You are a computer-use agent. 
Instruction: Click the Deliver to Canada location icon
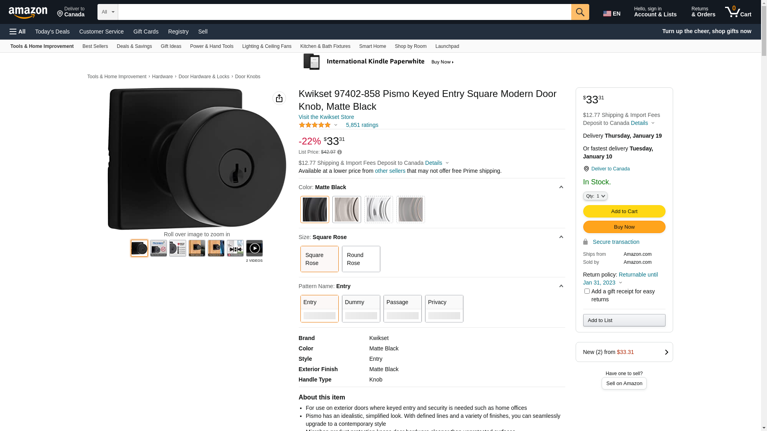tap(586, 169)
